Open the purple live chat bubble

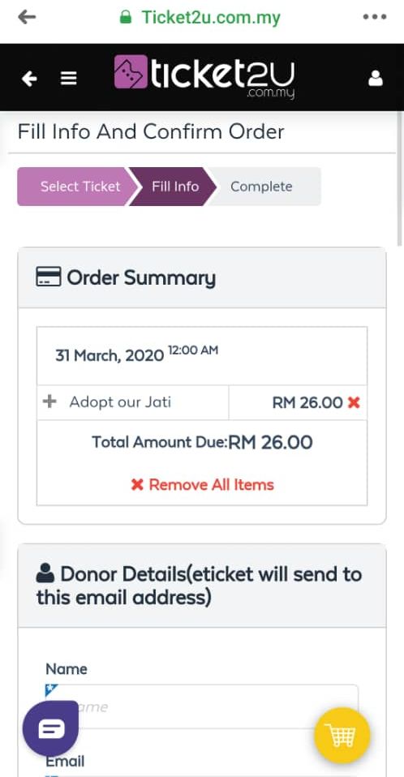[x=50, y=728]
